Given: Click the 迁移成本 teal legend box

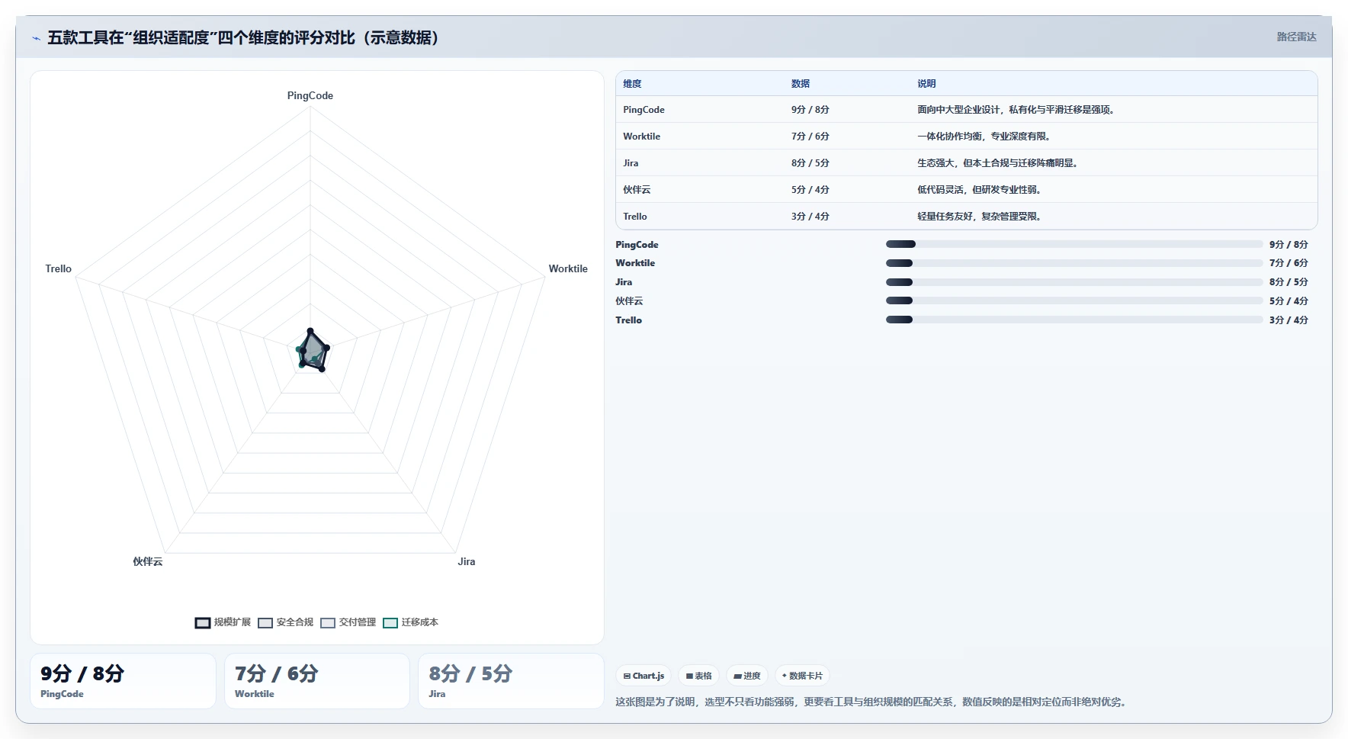Looking at the screenshot, I should (390, 623).
